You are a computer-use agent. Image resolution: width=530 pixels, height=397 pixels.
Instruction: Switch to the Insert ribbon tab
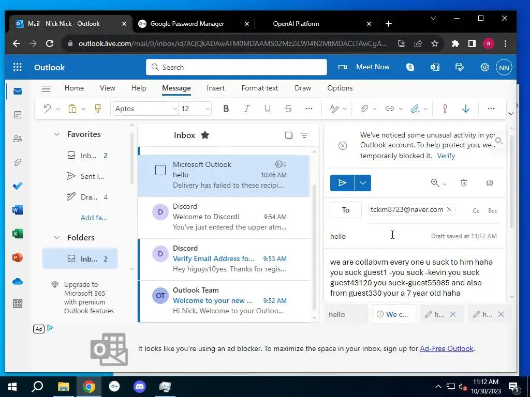216,88
